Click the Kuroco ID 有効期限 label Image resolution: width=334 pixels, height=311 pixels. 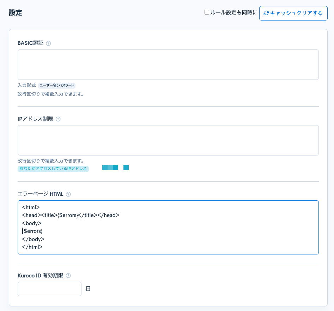(x=41, y=276)
